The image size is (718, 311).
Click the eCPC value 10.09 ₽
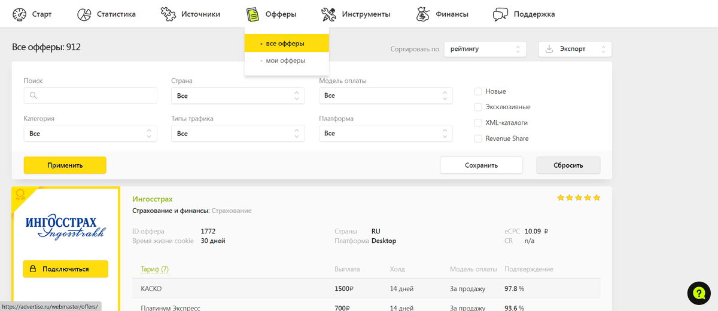click(537, 231)
